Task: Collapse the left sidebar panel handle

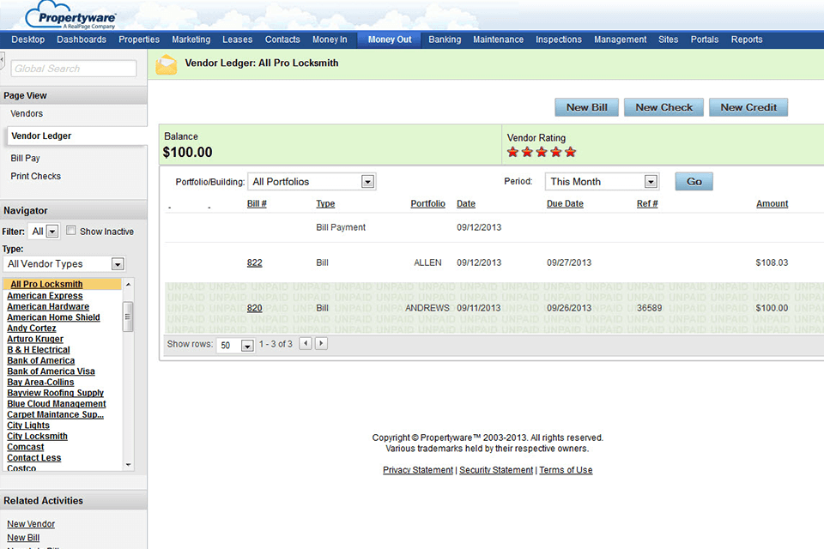Action: pyautogui.click(x=2, y=60)
